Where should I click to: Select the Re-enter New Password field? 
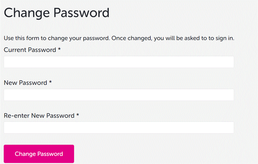pyautogui.click(x=119, y=128)
